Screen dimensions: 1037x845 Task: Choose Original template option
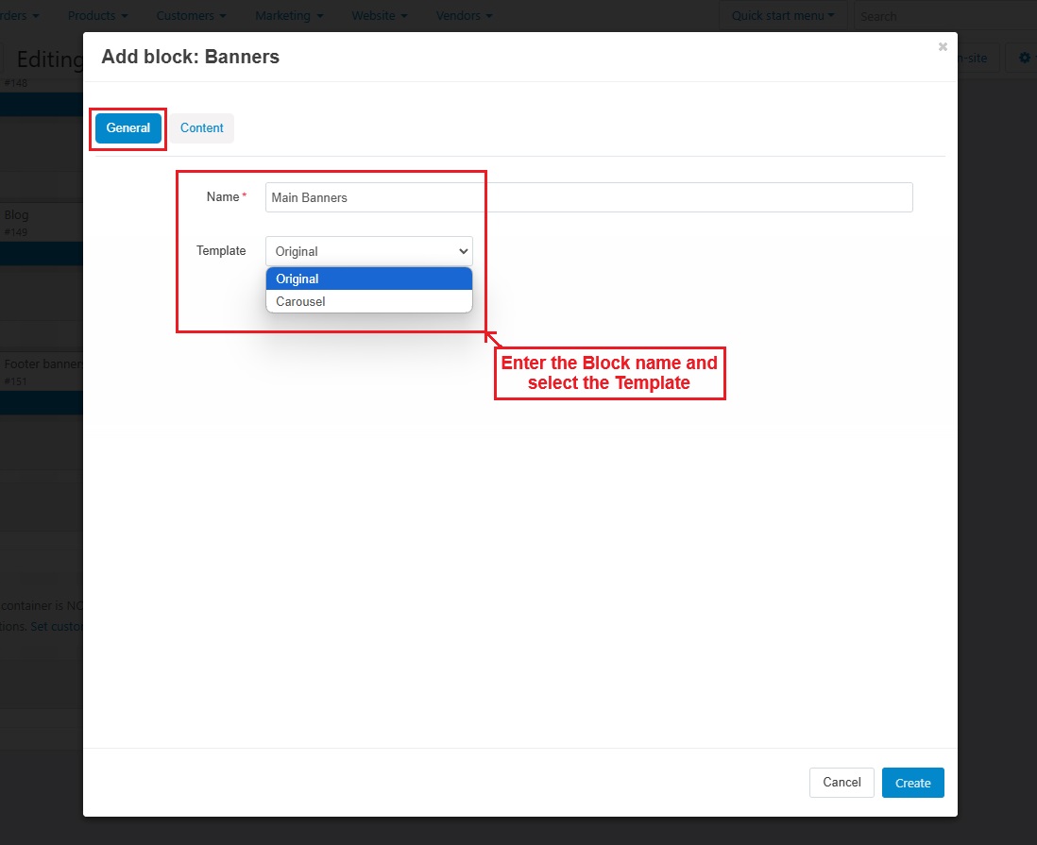(369, 279)
